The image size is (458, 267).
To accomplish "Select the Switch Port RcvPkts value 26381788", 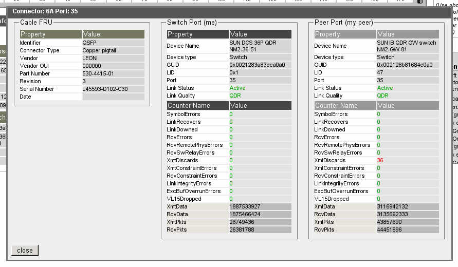I will (242, 230).
